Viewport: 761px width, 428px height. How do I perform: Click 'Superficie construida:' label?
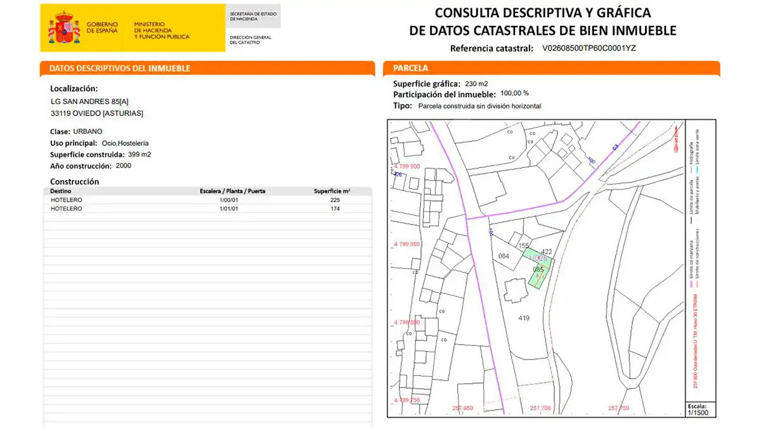click(87, 154)
